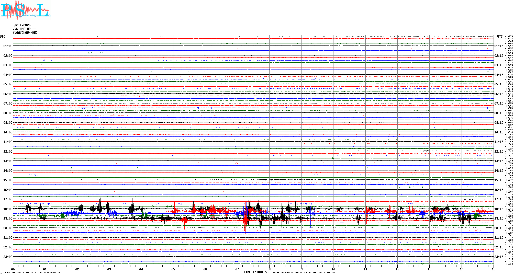514x276 pixels.
Task: Click the (VOMVOKOU-HNE) station name text
Action: (25, 33)
